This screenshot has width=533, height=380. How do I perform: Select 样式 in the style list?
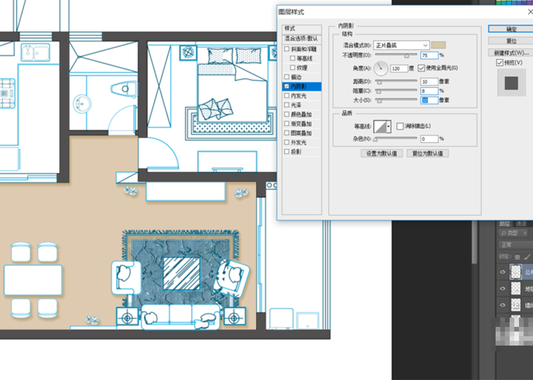[302, 29]
